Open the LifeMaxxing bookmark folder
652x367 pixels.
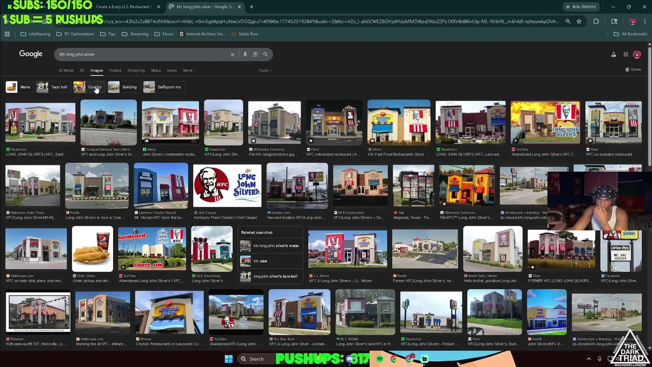35,34
